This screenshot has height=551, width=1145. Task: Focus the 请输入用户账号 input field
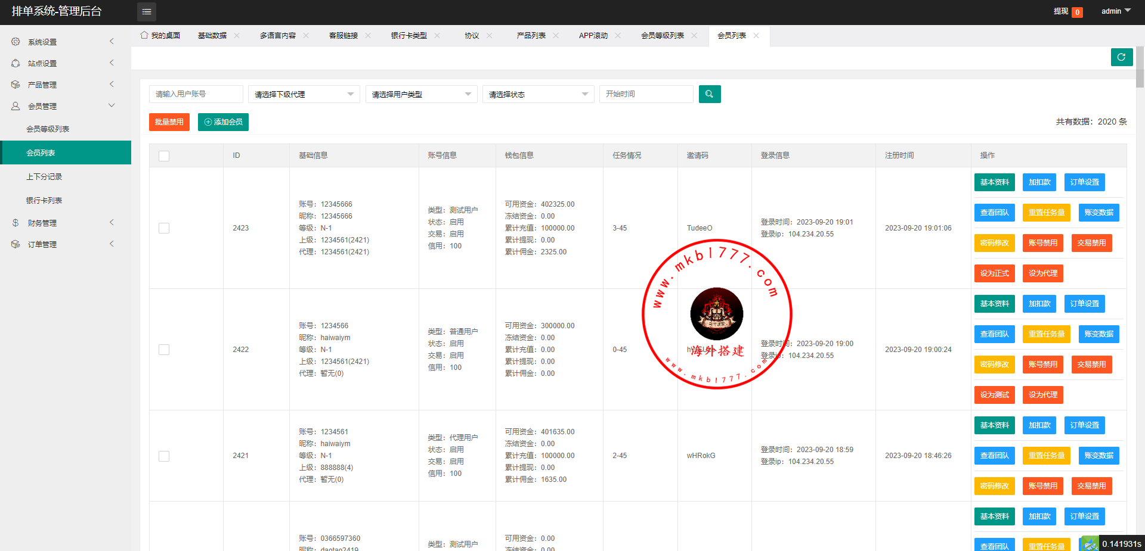click(196, 94)
